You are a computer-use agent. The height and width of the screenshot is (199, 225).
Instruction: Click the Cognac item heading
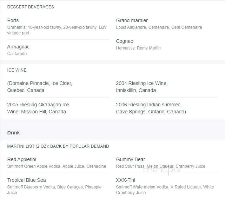[x=124, y=41]
